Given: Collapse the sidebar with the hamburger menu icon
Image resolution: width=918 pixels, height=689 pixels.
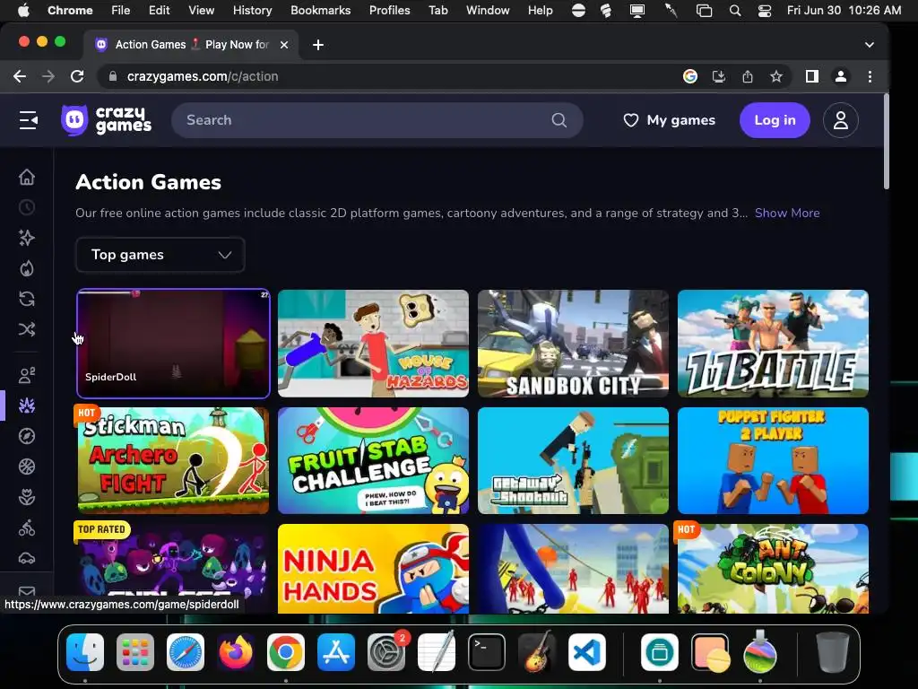Looking at the screenshot, I should click(x=28, y=121).
